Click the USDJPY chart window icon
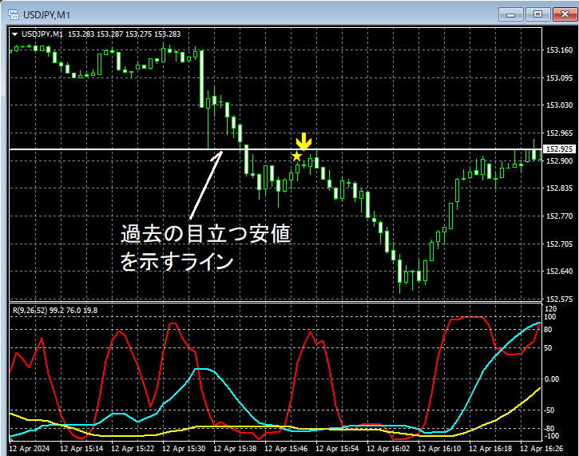Screen dimensions: 579x456 tap(14, 14)
